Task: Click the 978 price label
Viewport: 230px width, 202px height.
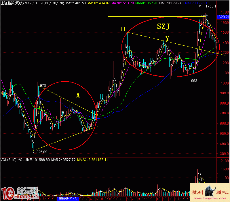Action: (x=43, y=86)
